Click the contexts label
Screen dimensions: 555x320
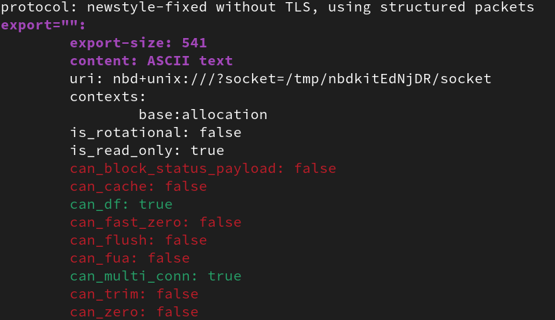(x=108, y=97)
